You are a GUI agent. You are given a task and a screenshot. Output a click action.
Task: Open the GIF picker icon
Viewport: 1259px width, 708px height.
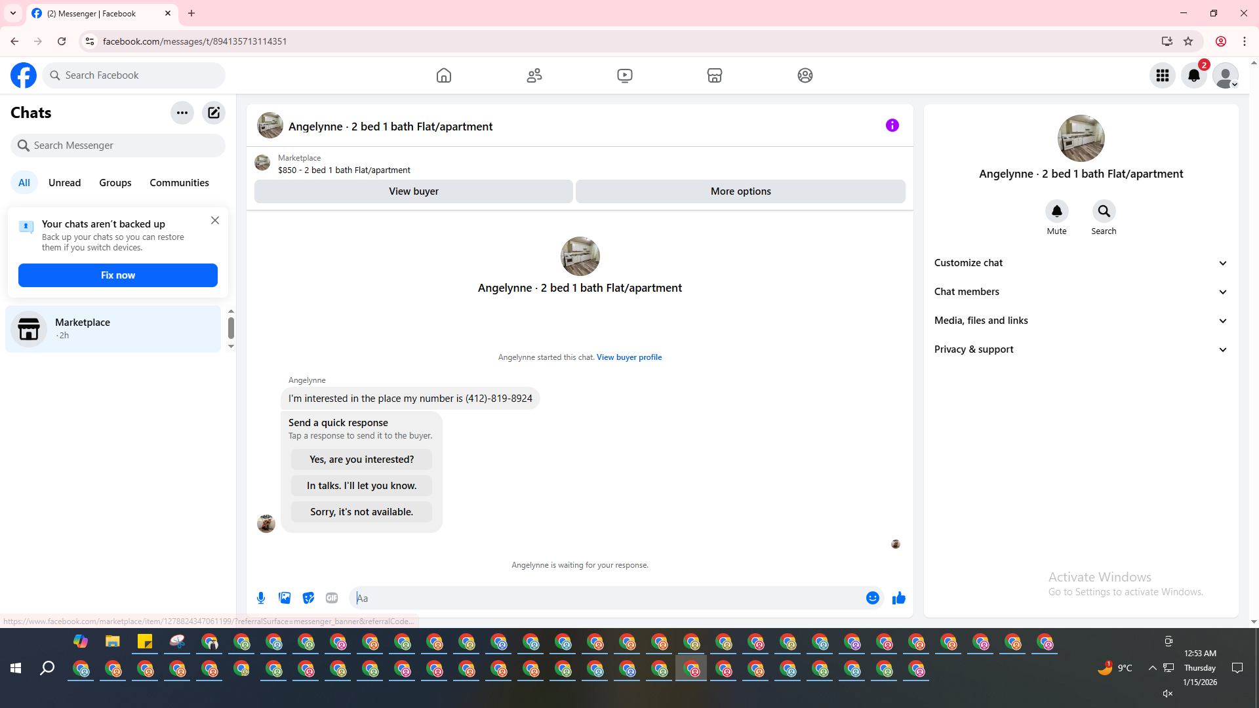(332, 598)
